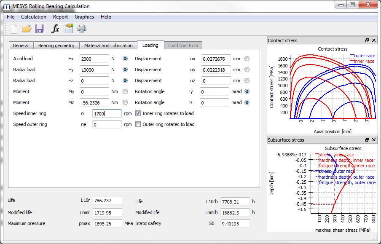Open the report notepad icon
Screen dimensions: 381x244
coord(68,29)
